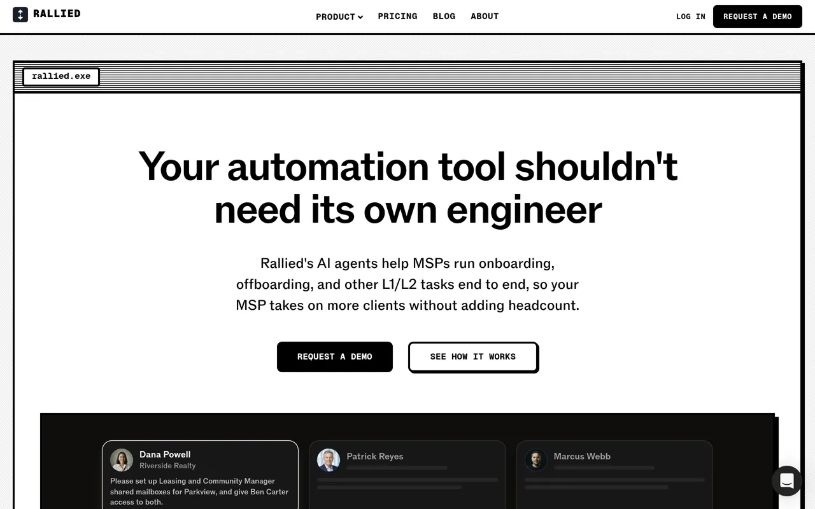
Task: Select Dana Powell's avatar photo
Action: pyautogui.click(x=122, y=460)
